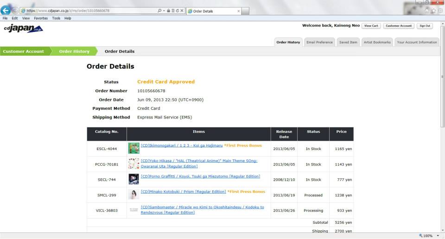This screenshot has width=445, height=239.
Task: Click the Minako Kotobuki album cover thumbnail
Action: pos(133,195)
